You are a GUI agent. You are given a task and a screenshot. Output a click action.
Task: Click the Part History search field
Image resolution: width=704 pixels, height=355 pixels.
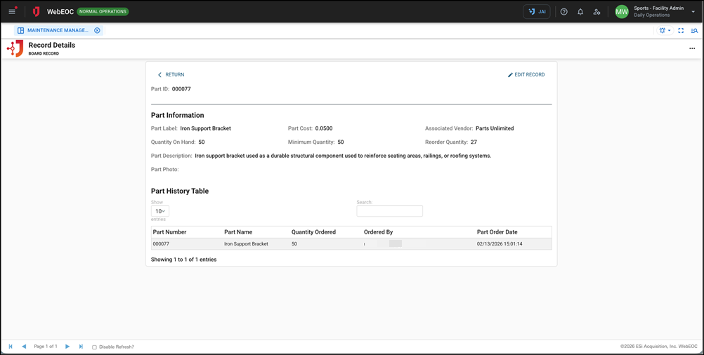(x=389, y=211)
